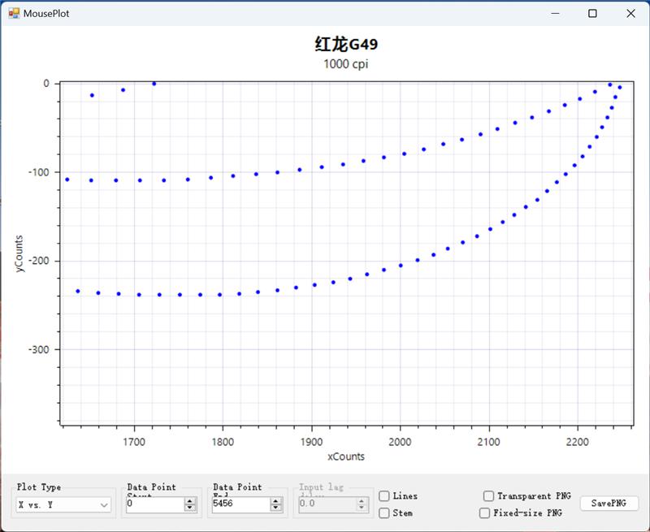Increase Data Point Start with up arrow
This screenshot has width=650, height=532.
[190, 500]
